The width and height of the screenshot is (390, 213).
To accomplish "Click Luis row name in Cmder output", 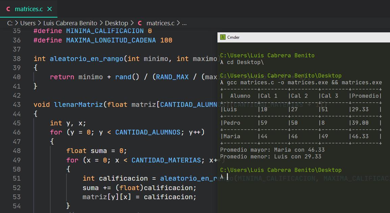I will pyautogui.click(x=230, y=109).
